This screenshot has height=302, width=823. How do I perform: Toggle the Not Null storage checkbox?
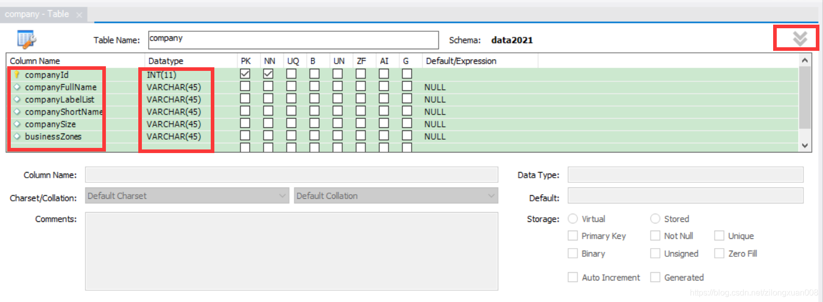pyautogui.click(x=655, y=236)
